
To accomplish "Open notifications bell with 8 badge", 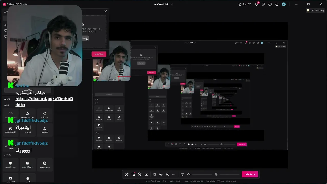I will (x=256, y=4).
